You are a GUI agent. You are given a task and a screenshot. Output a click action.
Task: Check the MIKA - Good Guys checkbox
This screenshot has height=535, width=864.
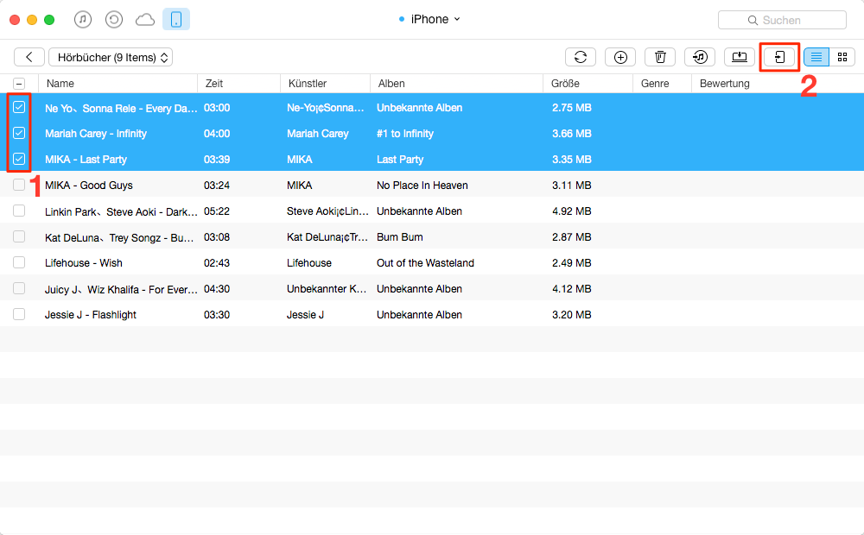(19, 185)
